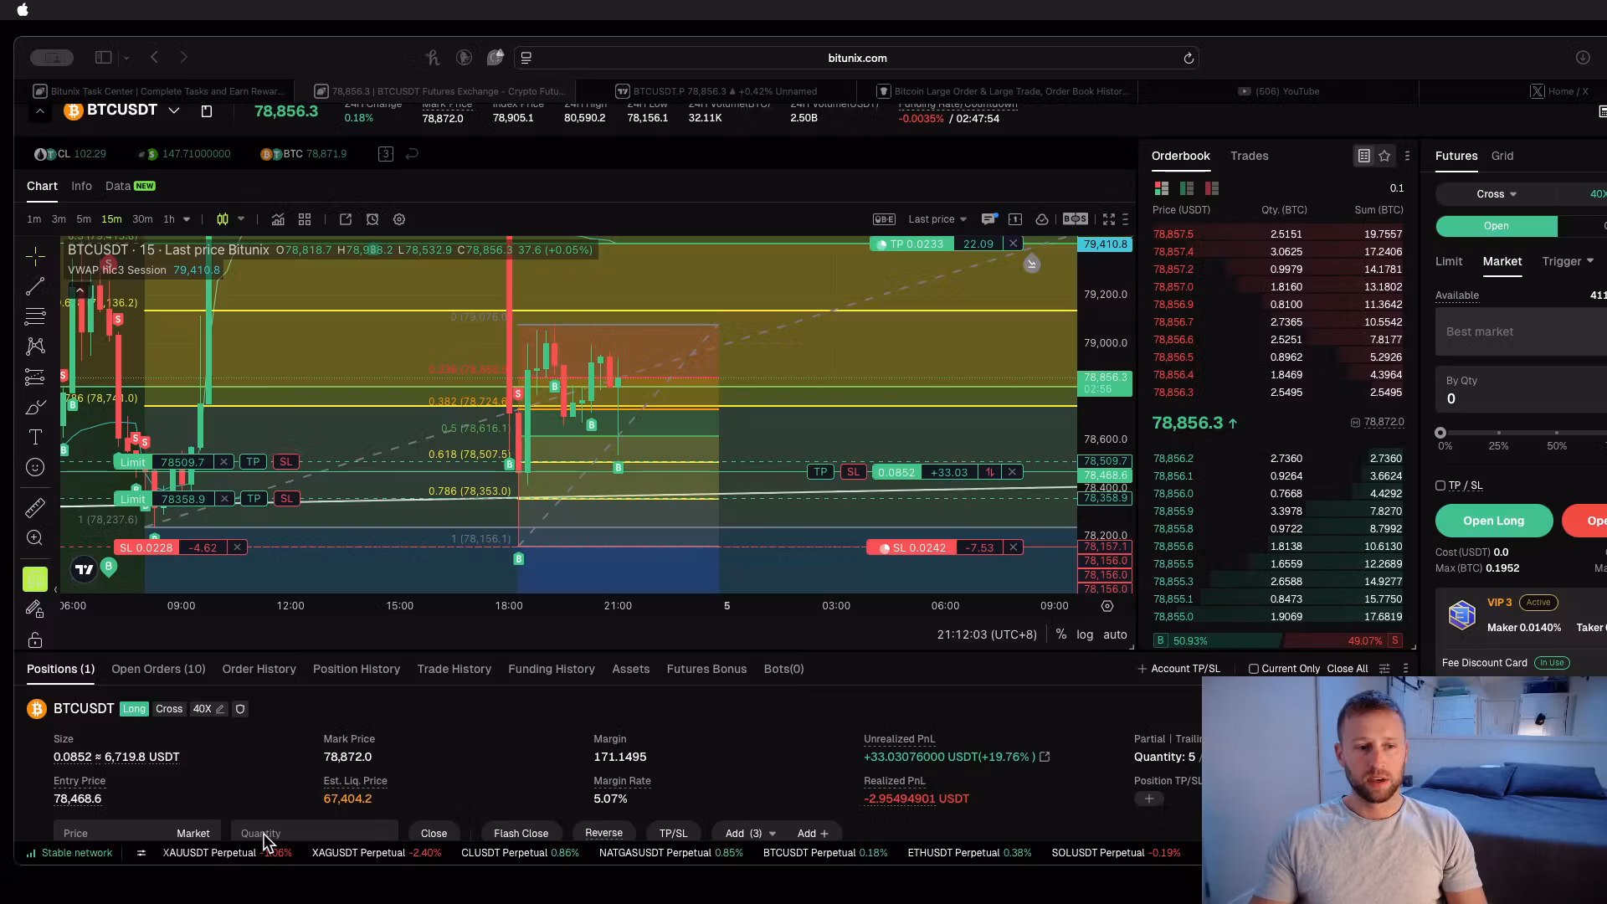Viewport: 1607px width, 904px height.
Task: Open the forecasting and measurement tools
Action: [35, 377]
